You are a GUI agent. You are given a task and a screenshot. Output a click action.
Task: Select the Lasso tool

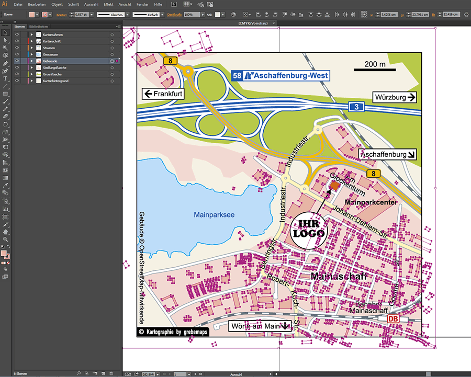5,55
